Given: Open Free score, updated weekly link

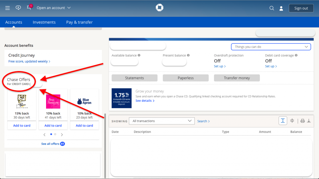Looking at the screenshot, I should [x=29, y=61].
